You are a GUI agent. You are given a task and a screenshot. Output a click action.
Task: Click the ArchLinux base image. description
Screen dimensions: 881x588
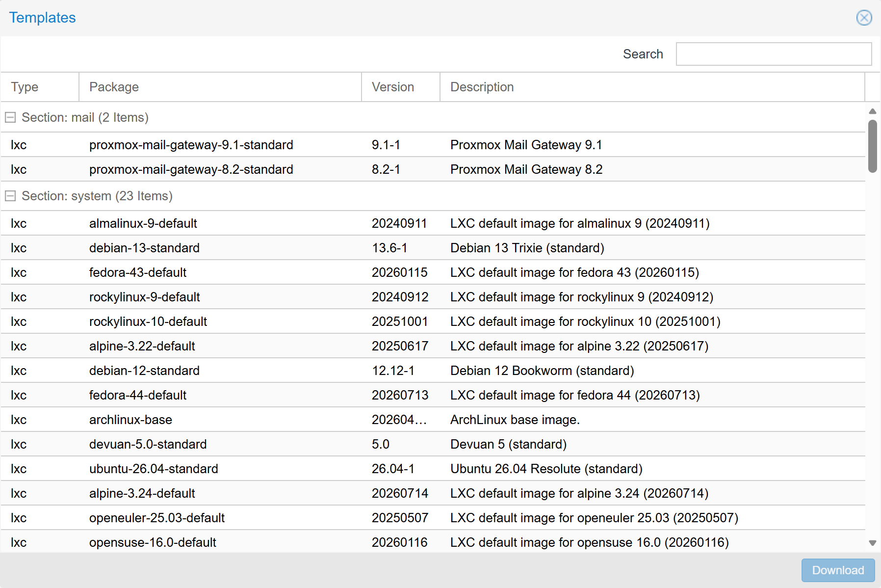[x=515, y=420]
